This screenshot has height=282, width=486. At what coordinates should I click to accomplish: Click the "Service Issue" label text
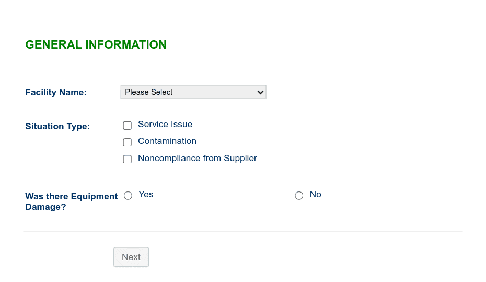coord(165,125)
